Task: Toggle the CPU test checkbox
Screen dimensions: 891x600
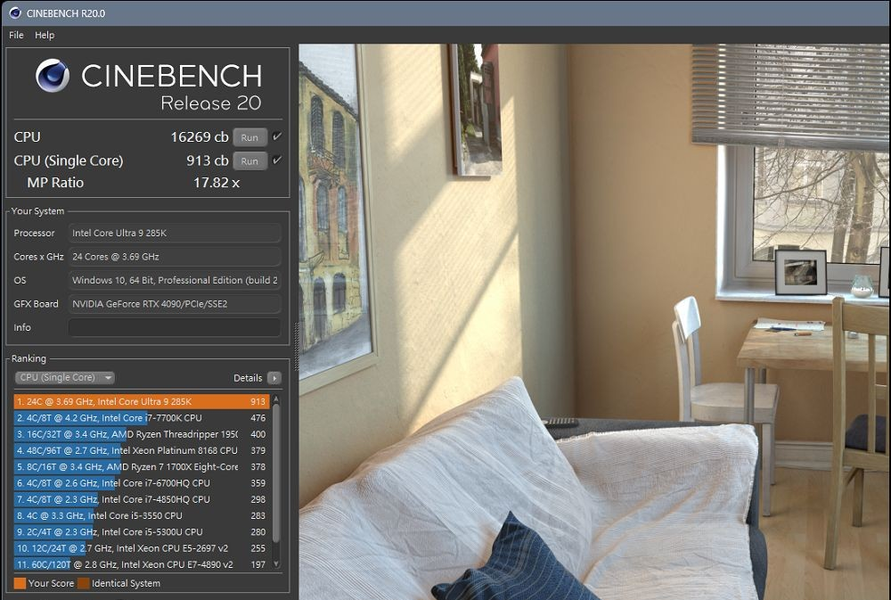Action: (277, 136)
